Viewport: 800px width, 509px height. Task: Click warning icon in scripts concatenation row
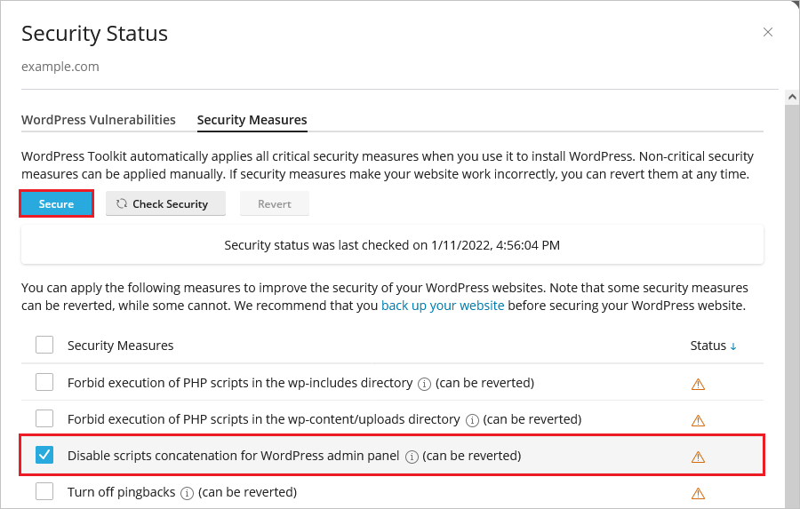tap(698, 457)
